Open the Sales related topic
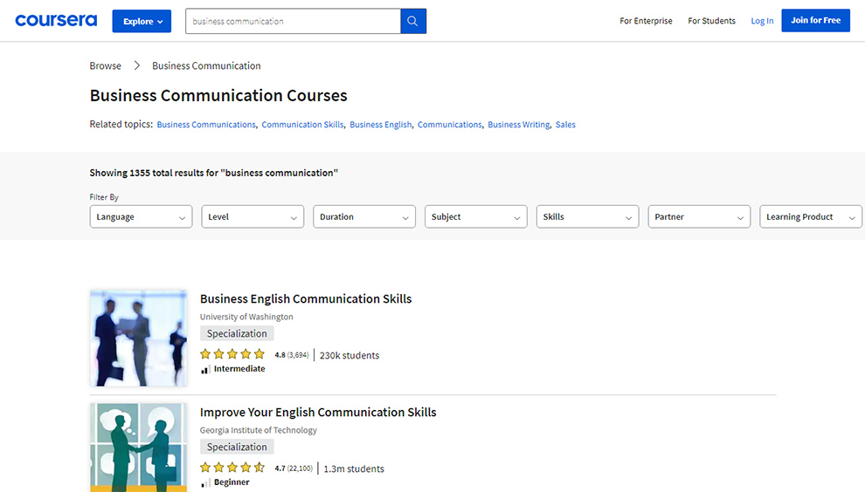 [x=565, y=125]
